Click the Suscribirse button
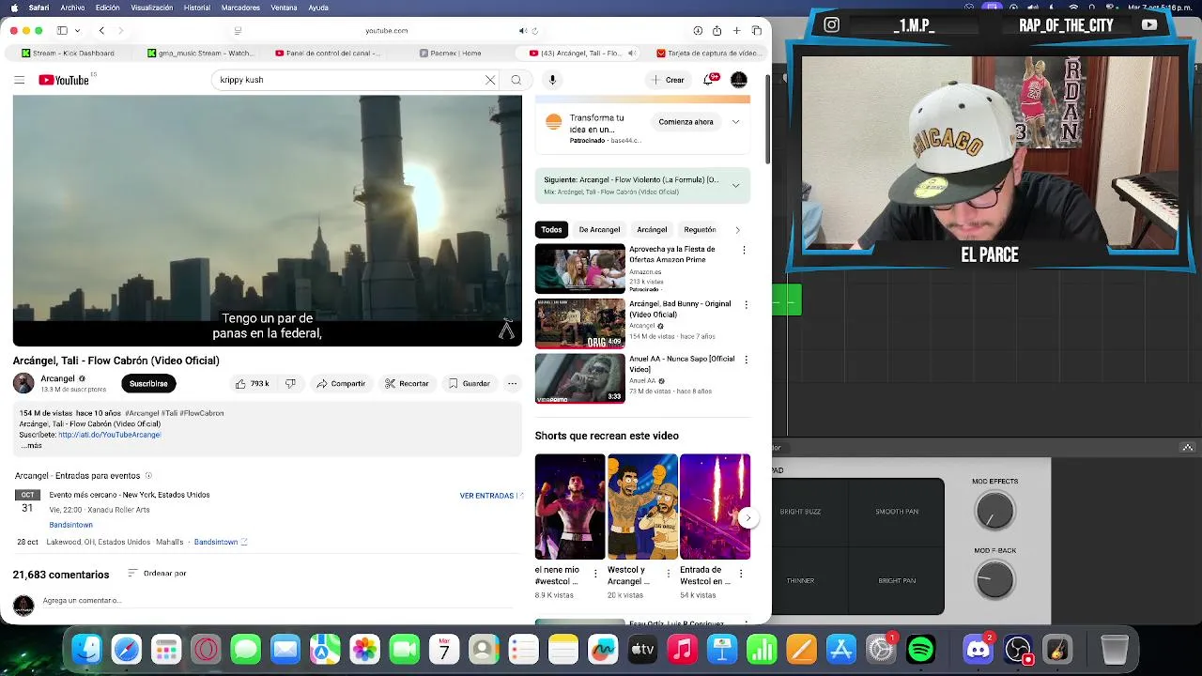1202x676 pixels. 148,383
